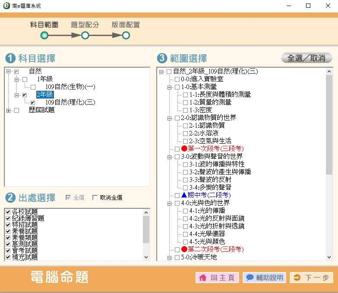Image resolution: width=338 pixels, height=293 pixels.
Task: Select 3-4:多變的聲音 item
Action: tap(210, 187)
